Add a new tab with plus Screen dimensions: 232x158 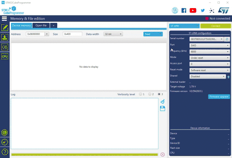54,25
